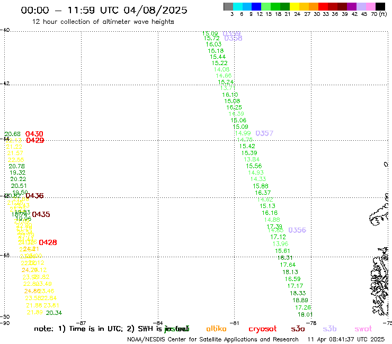Click the black swatch ending the color scale
The image size is (392, 344).
pos(380,6)
